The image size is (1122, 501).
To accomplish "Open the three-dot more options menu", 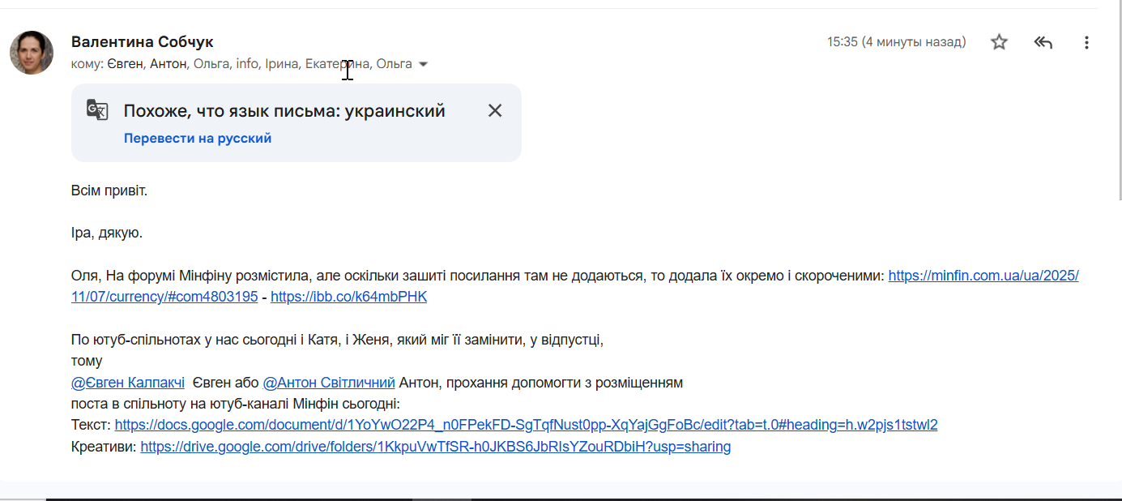I will [1086, 42].
